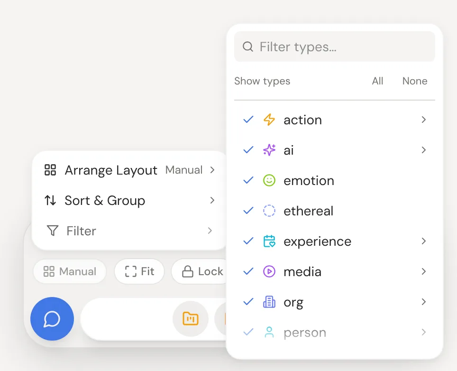Click the Filter funnel icon
Screen dimensions: 457x371
[53, 231]
